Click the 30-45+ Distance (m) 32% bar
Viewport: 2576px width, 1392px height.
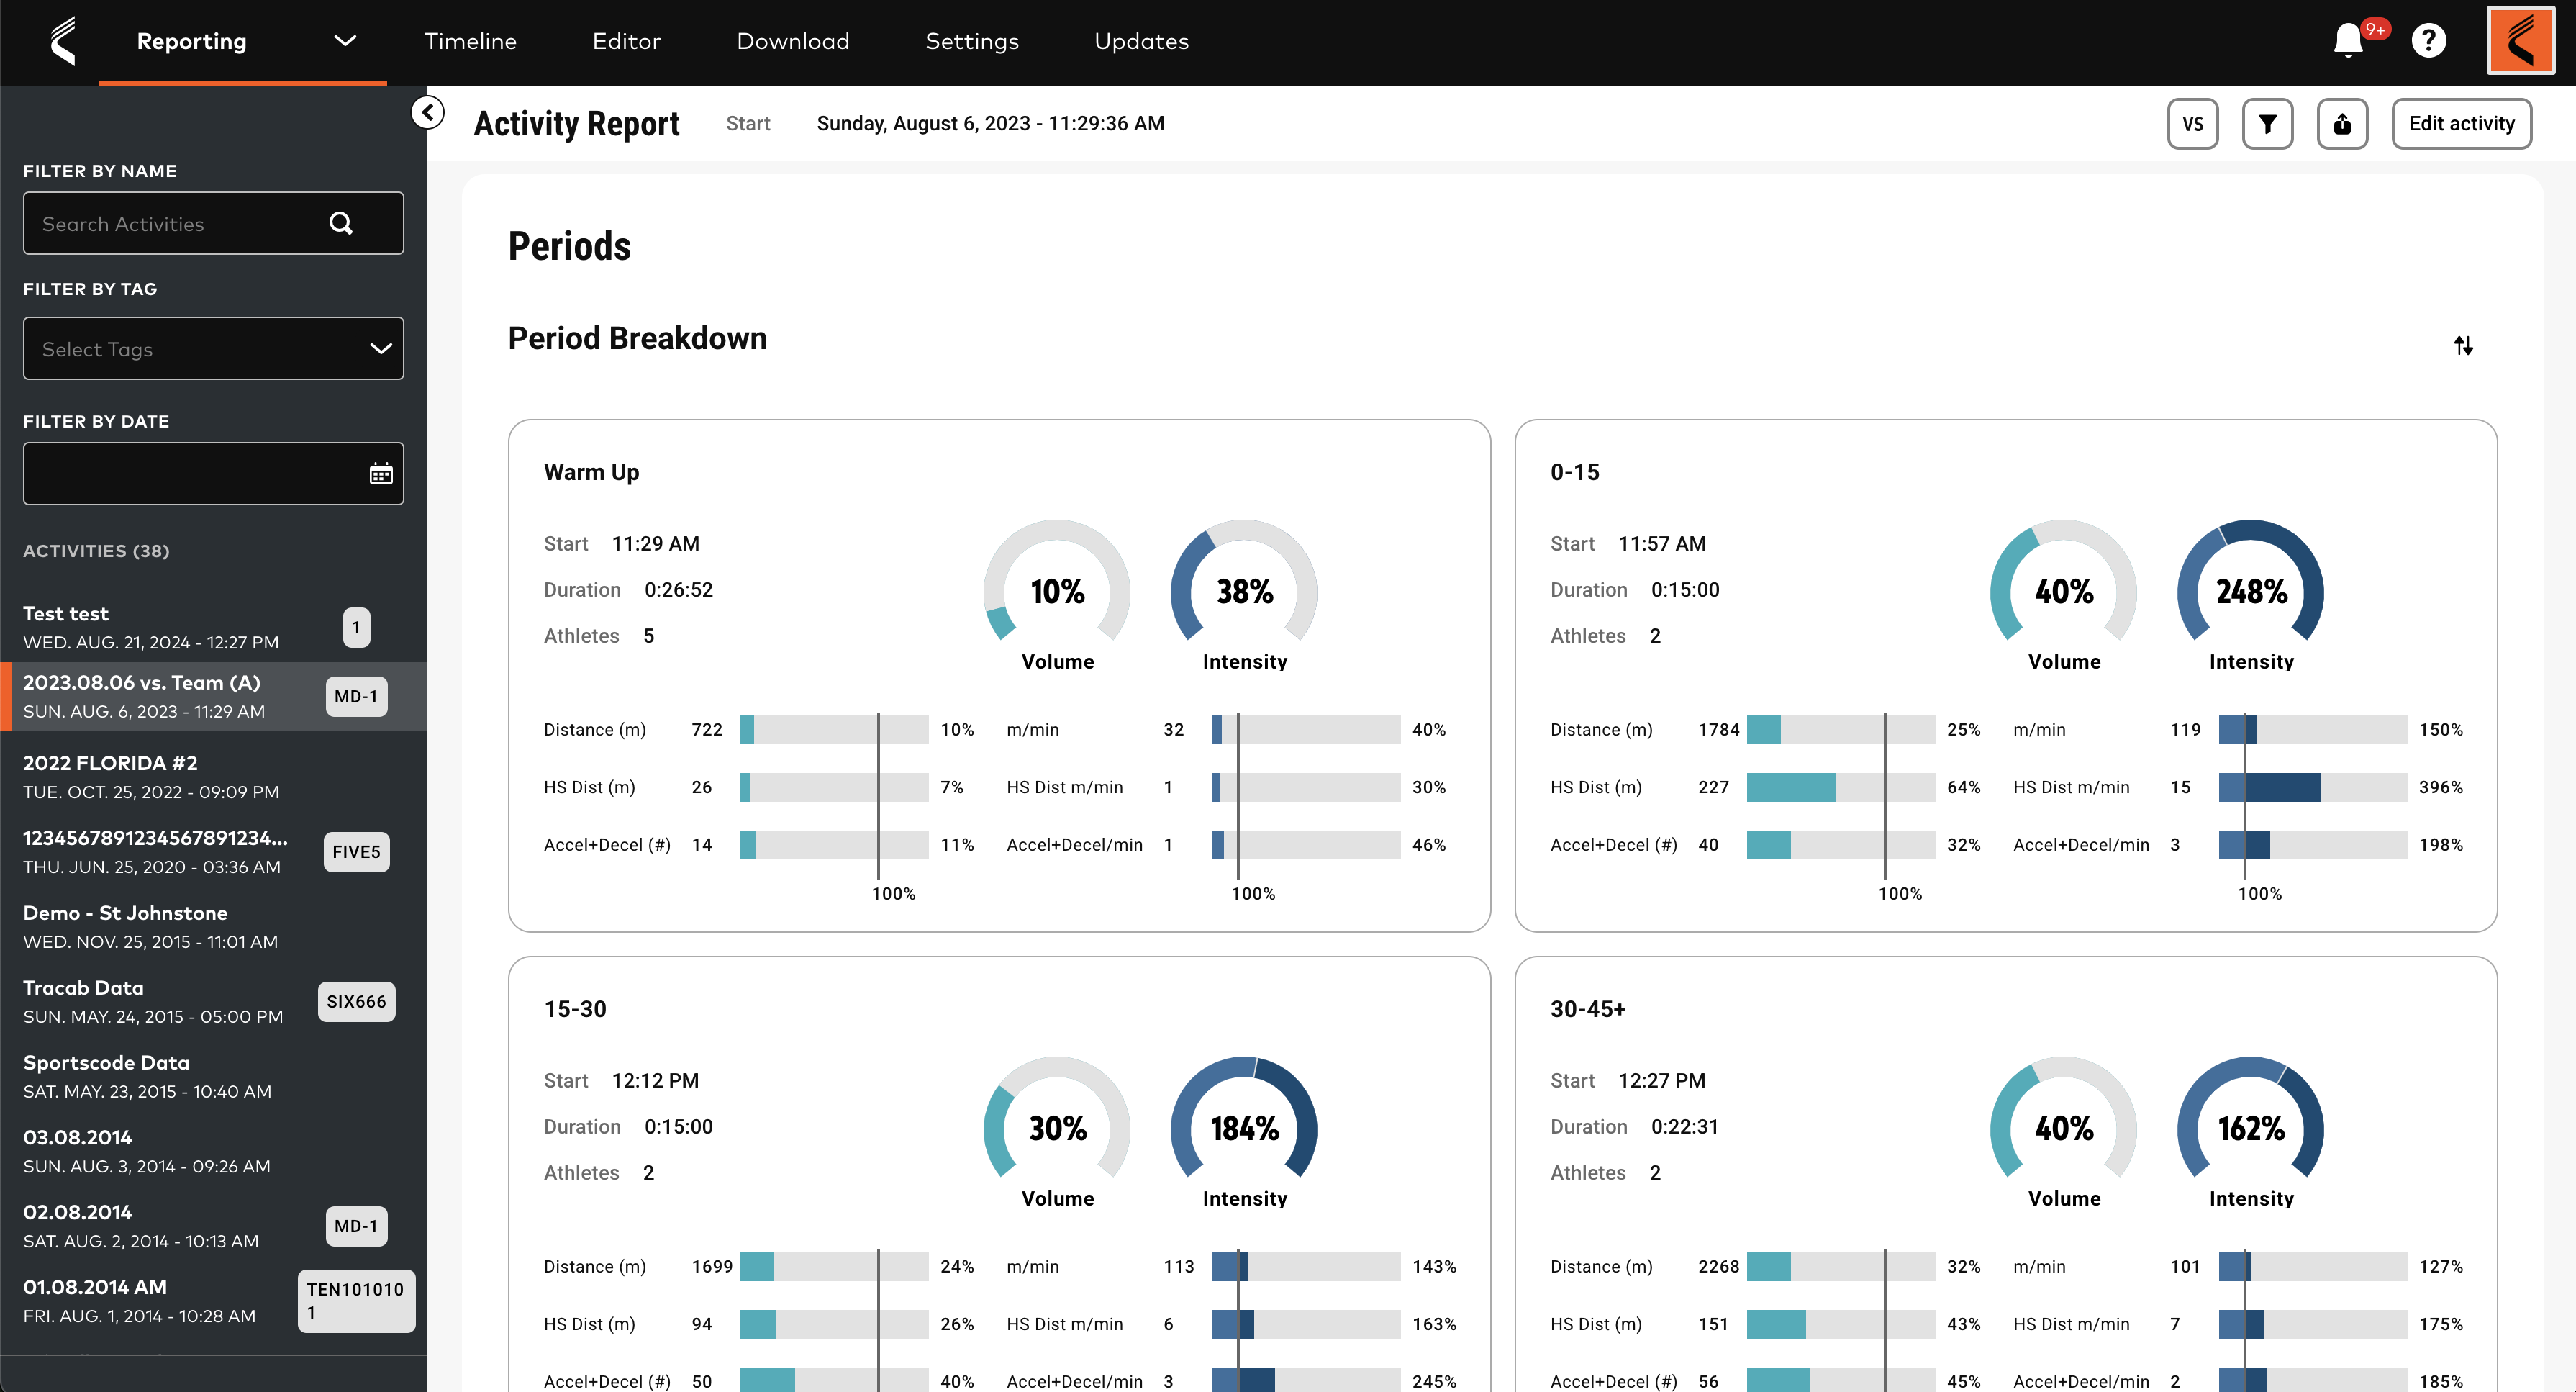(1840, 1266)
